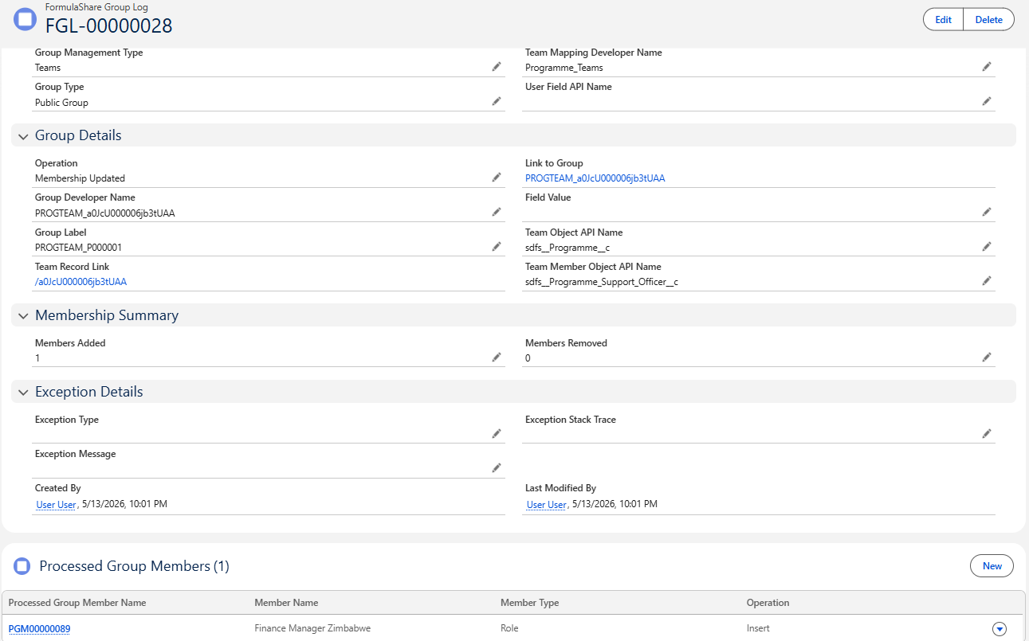Edit Group Label pencil icon
Screen dimensions: 1029x641
click(497, 247)
